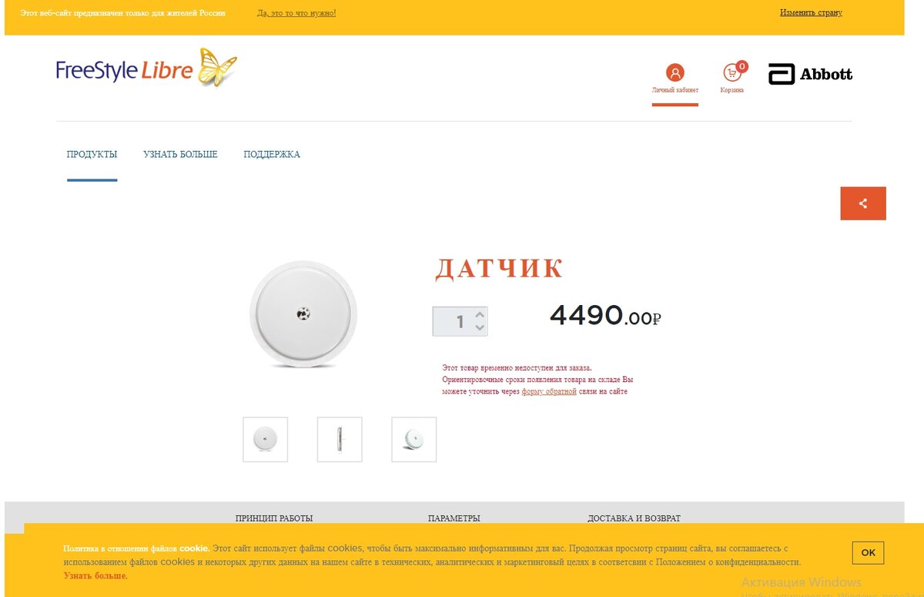This screenshot has height=597, width=924.
Task: Open the форму обратной feedback link
Action: click(x=549, y=391)
